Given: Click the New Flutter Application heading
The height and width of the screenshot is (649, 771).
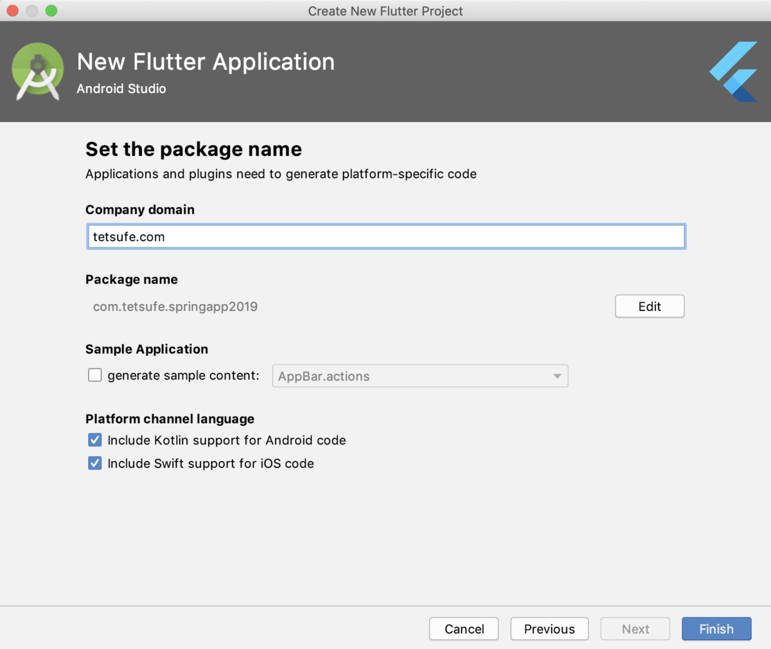Looking at the screenshot, I should click(x=206, y=62).
